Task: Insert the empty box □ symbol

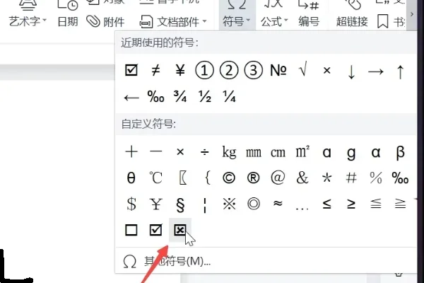Action: (x=131, y=230)
